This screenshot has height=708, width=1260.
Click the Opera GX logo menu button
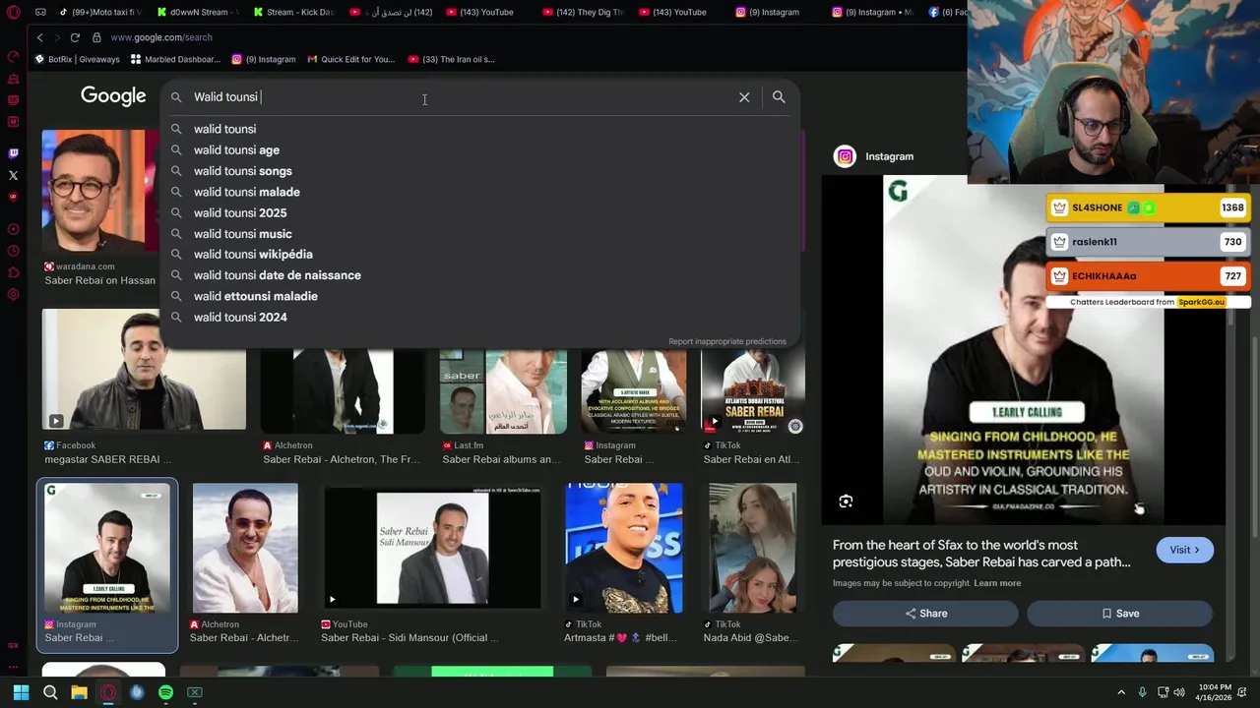pyautogui.click(x=13, y=12)
